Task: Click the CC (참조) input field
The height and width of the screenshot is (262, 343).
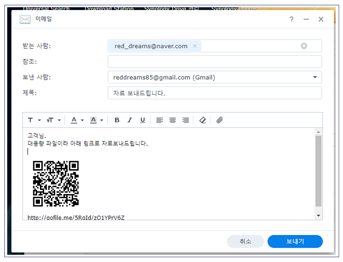Action: click(x=215, y=62)
